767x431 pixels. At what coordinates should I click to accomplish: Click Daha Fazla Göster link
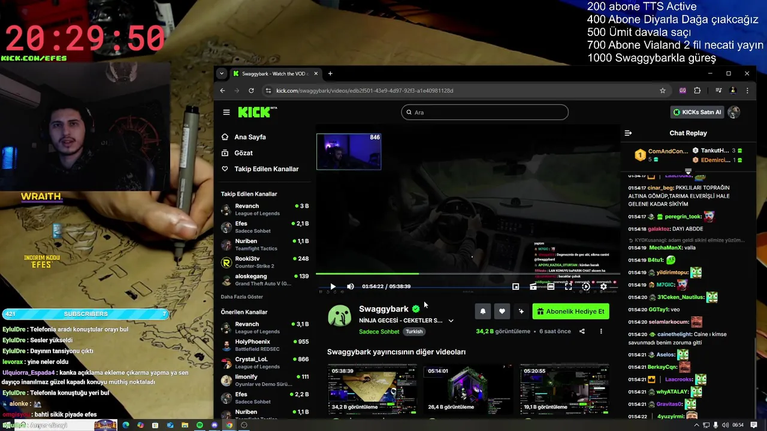coord(242,297)
